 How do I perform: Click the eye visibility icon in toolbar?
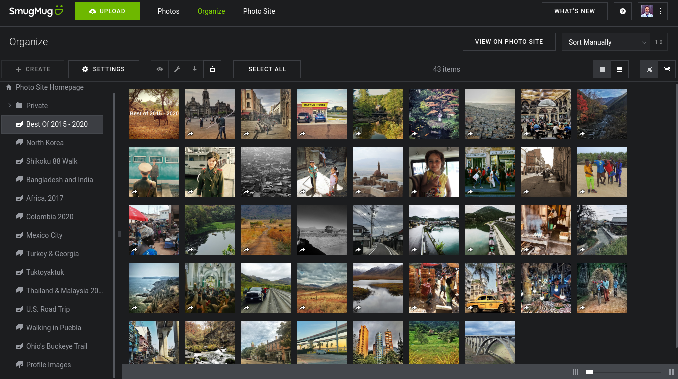click(x=160, y=69)
